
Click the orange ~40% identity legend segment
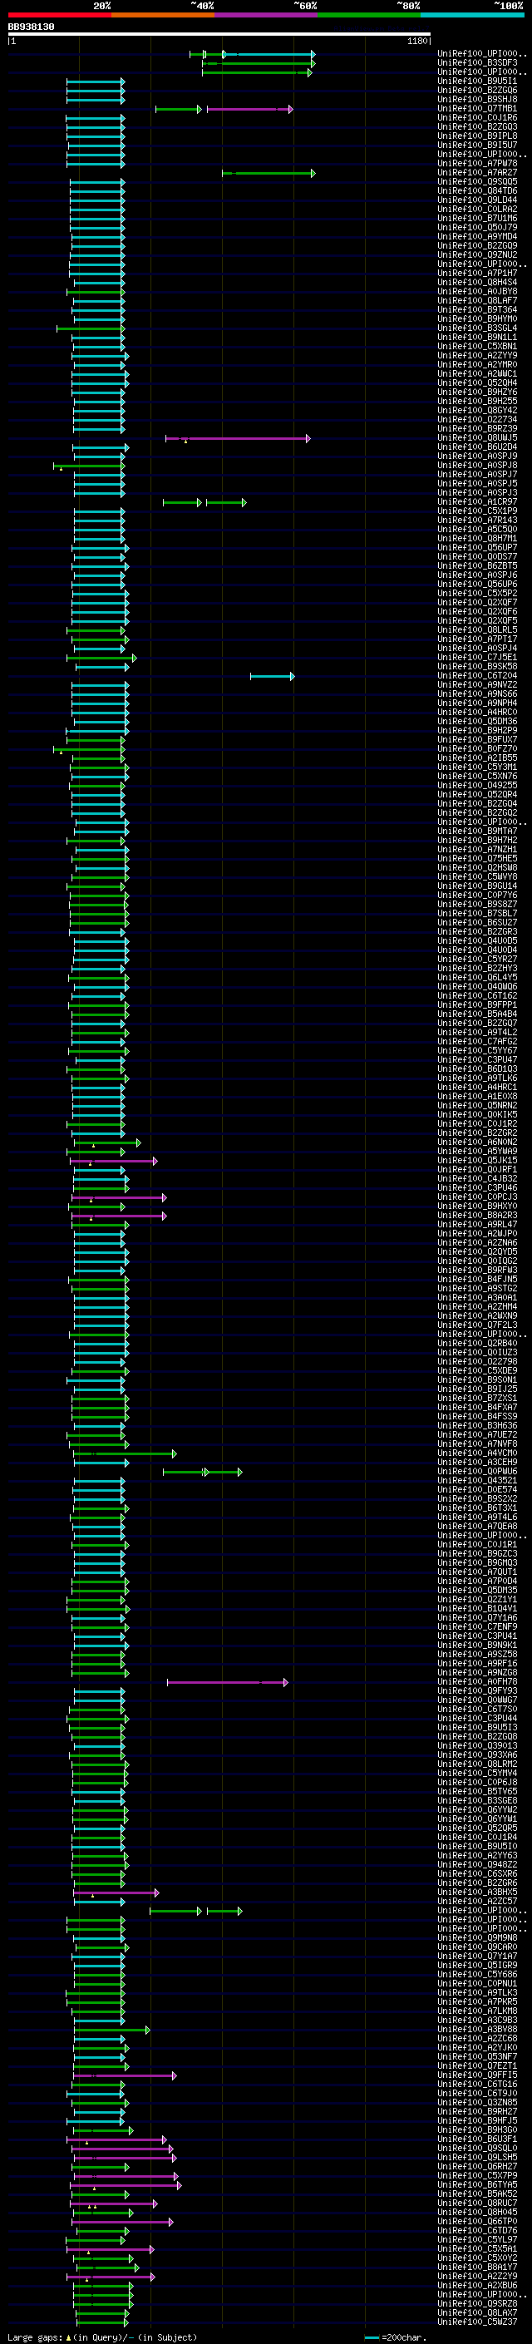[163, 15]
